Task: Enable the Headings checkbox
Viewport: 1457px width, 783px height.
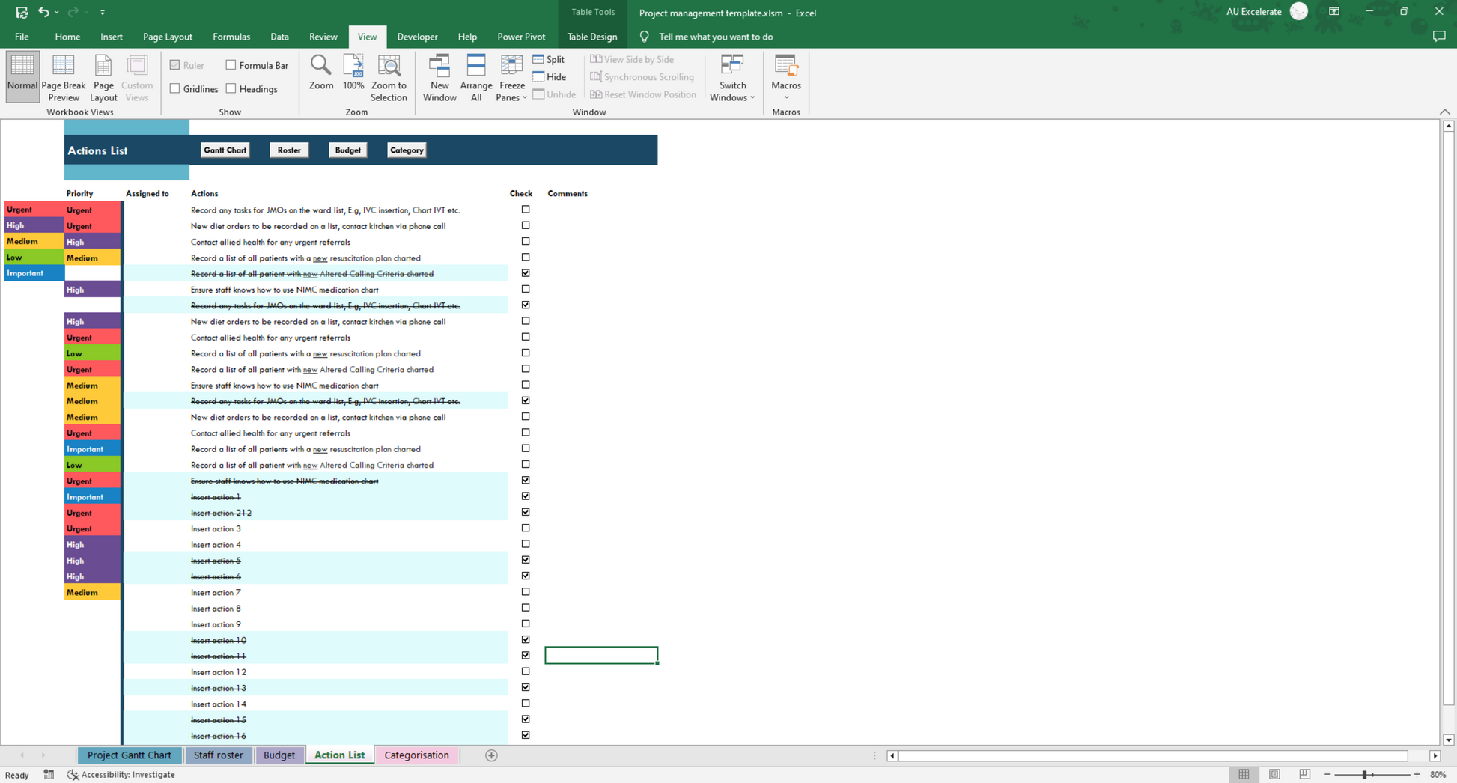Action: 231,89
